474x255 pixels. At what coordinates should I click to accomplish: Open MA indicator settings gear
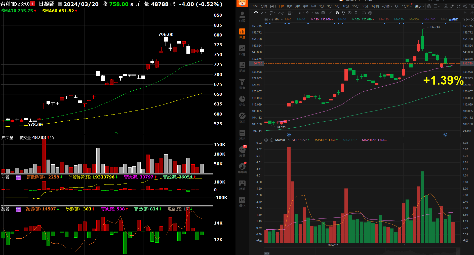click(x=266, y=20)
